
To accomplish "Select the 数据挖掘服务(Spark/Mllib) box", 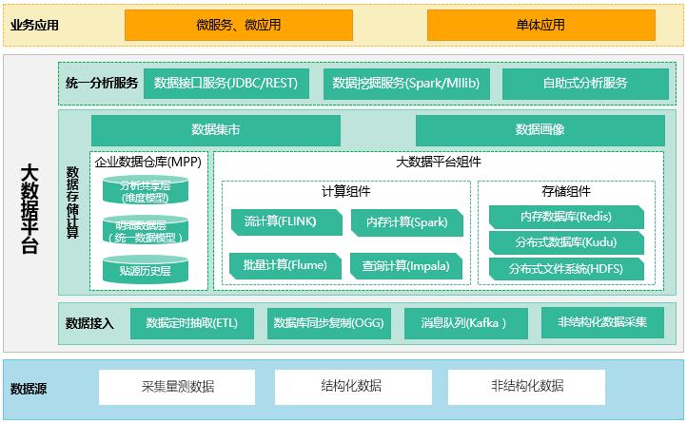I will click(405, 84).
